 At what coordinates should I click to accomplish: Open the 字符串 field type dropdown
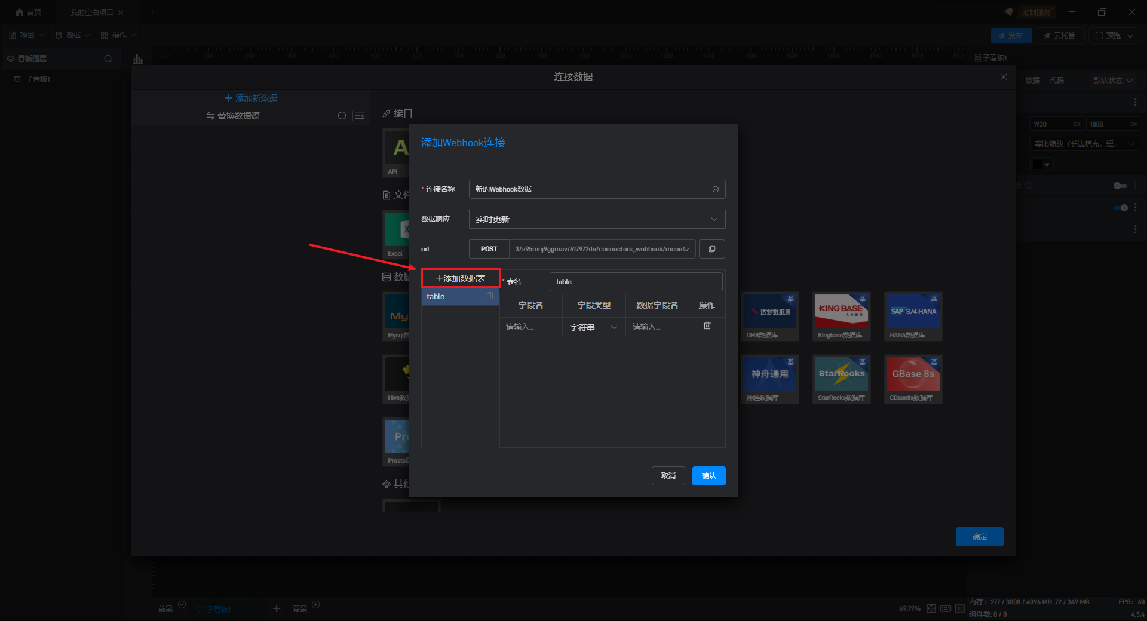pos(593,327)
